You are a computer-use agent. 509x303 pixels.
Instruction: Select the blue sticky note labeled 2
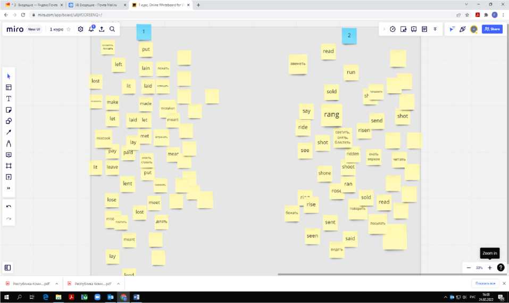(x=349, y=36)
